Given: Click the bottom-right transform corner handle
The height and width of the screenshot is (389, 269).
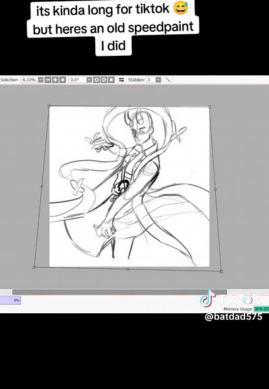Looking at the screenshot, I should 221,272.
